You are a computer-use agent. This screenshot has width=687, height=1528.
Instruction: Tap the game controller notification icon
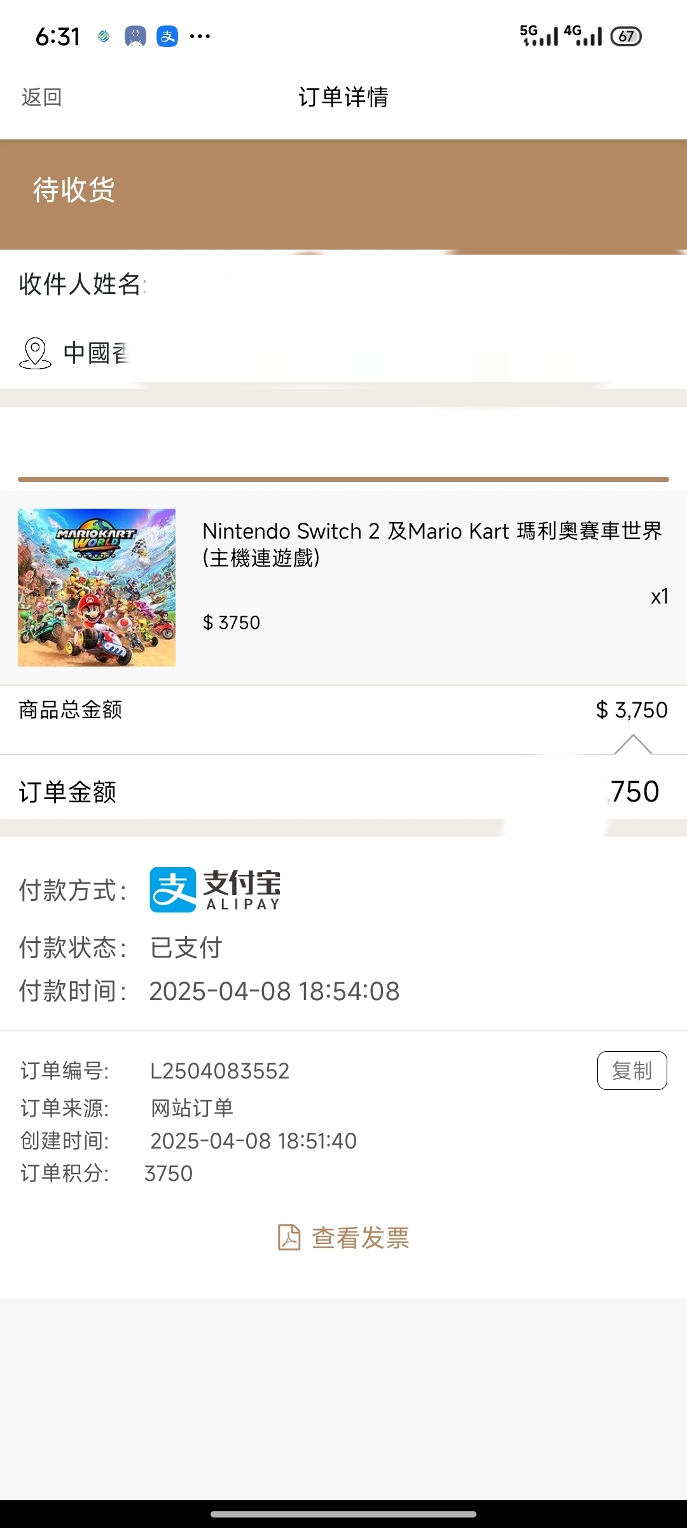tap(135, 36)
